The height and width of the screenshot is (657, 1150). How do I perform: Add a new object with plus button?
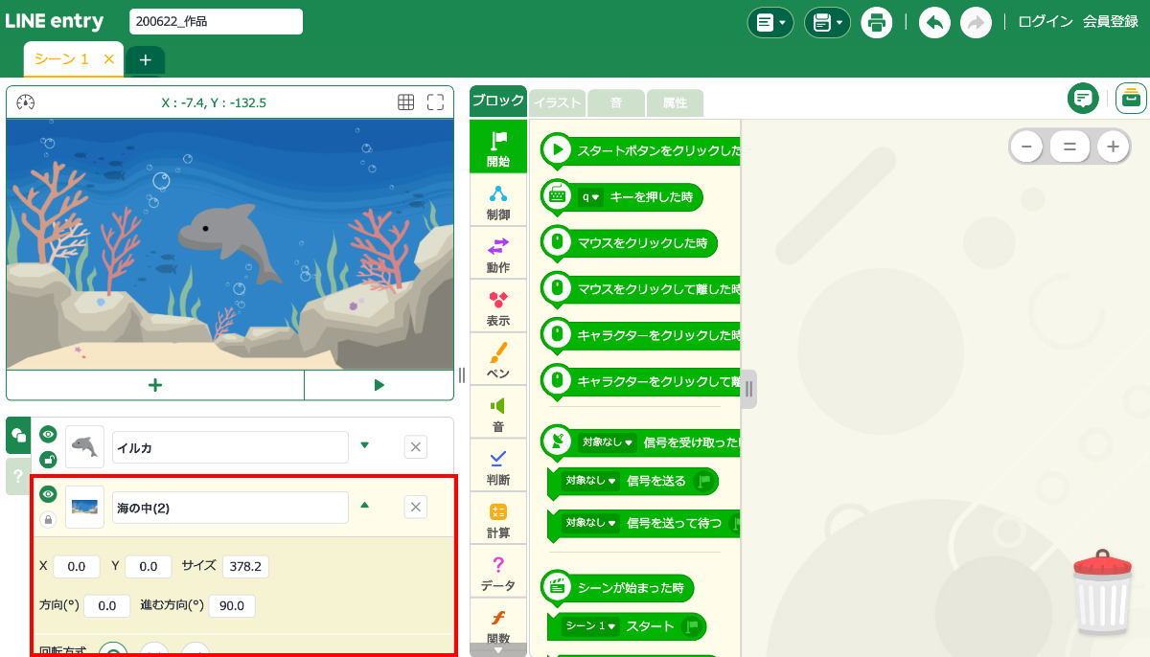[155, 385]
